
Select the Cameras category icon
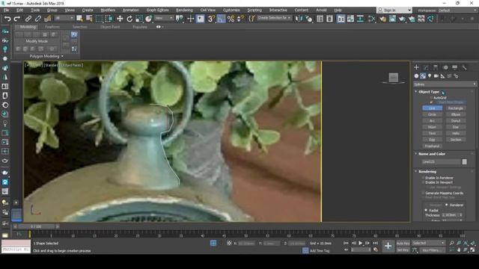tap(436, 76)
